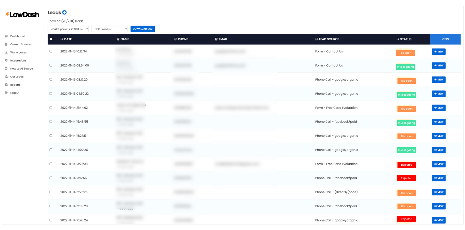Click date cell 2022-11-14 15:27:13
The image size is (465, 230).
tap(73, 136)
